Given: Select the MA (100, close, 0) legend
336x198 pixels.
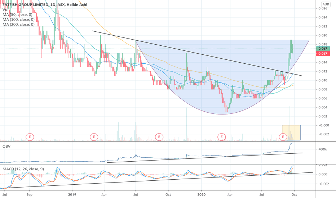Looking at the screenshot, I should point(18,19).
